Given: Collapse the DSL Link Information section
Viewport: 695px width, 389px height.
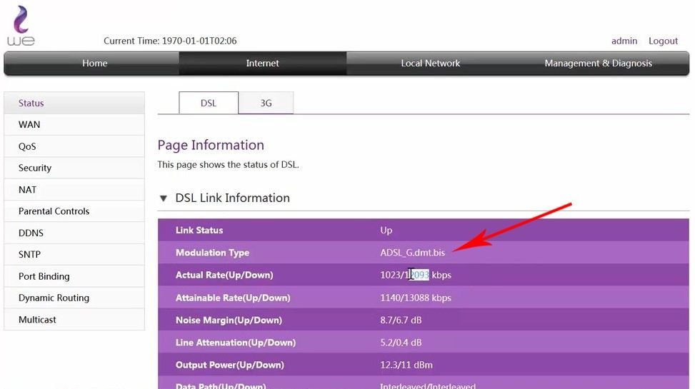Looking at the screenshot, I should point(164,198).
